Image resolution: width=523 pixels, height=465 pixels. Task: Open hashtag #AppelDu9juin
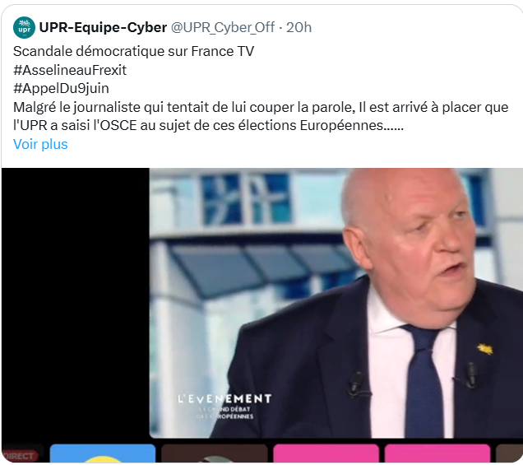click(x=61, y=88)
